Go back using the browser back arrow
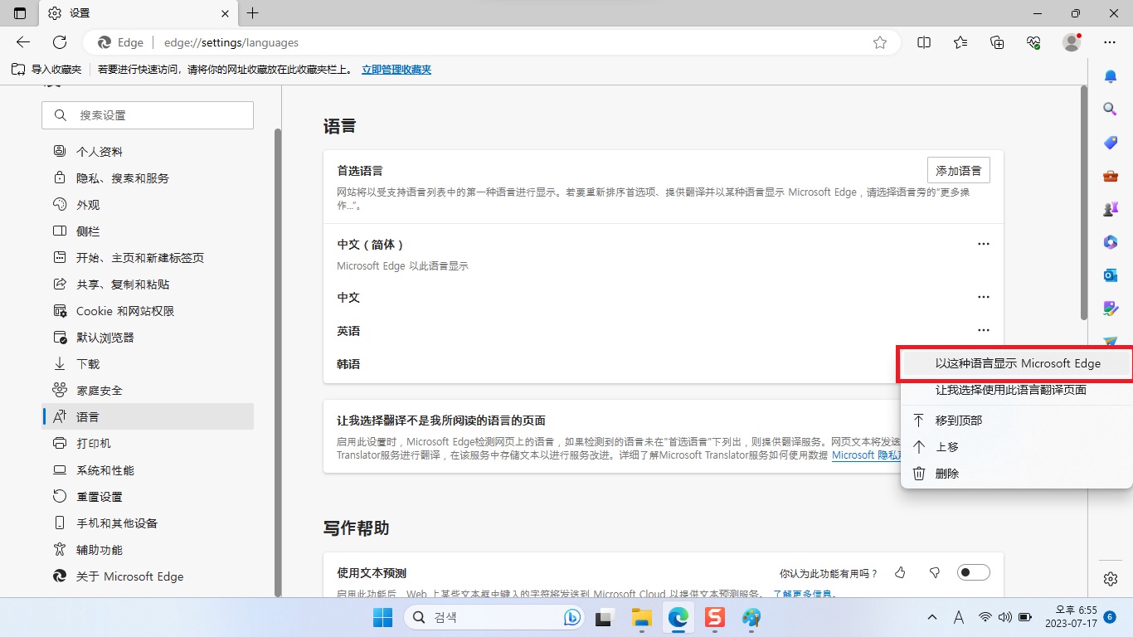 tap(23, 42)
